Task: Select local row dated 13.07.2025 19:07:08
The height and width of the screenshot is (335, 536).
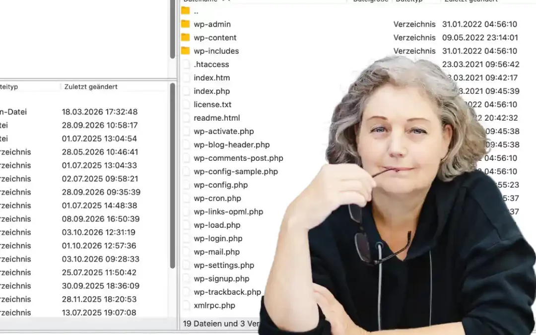Action: coord(99,313)
